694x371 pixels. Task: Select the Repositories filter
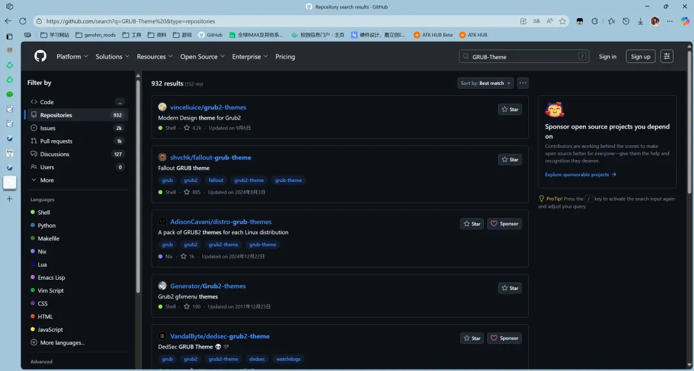[x=78, y=114]
